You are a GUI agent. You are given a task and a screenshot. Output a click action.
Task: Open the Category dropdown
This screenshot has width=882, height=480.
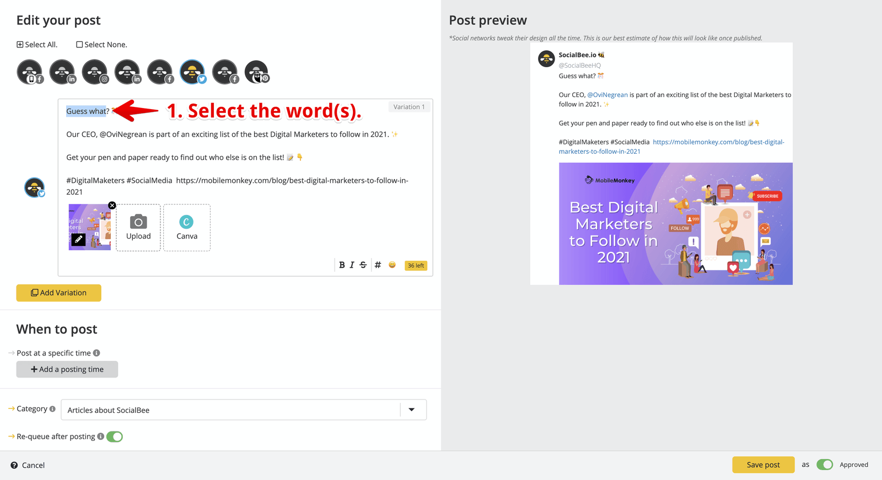[411, 409]
